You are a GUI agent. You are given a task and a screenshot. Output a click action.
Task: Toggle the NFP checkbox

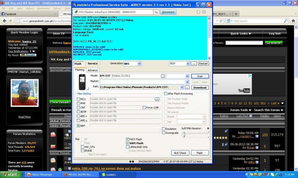pyautogui.click(x=78, y=126)
